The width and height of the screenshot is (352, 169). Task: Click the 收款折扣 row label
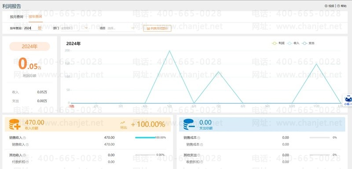[x=193, y=162]
